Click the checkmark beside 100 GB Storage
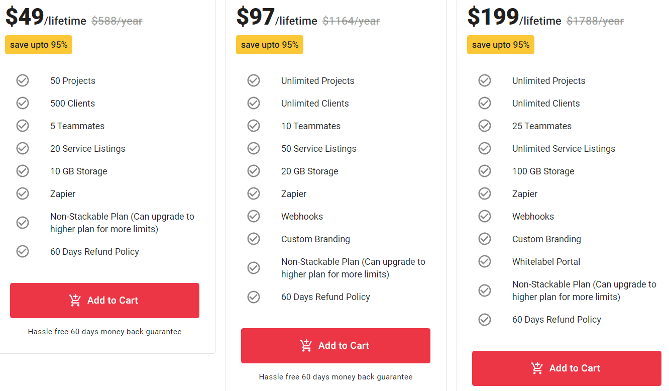The width and height of the screenshot is (669, 391). coord(485,171)
